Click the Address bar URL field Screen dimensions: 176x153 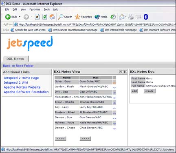[95, 24]
